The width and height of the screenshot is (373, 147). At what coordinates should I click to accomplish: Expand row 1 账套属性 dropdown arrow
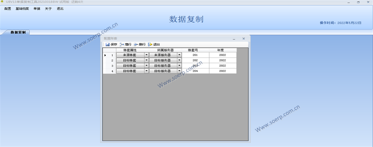[x=147, y=55]
